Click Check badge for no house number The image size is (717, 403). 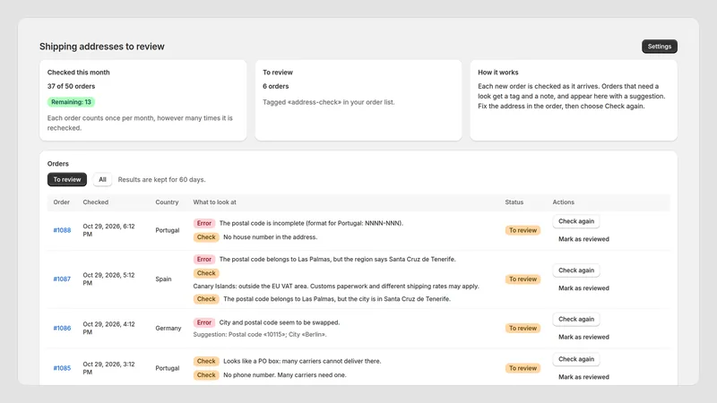tap(206, 237)
